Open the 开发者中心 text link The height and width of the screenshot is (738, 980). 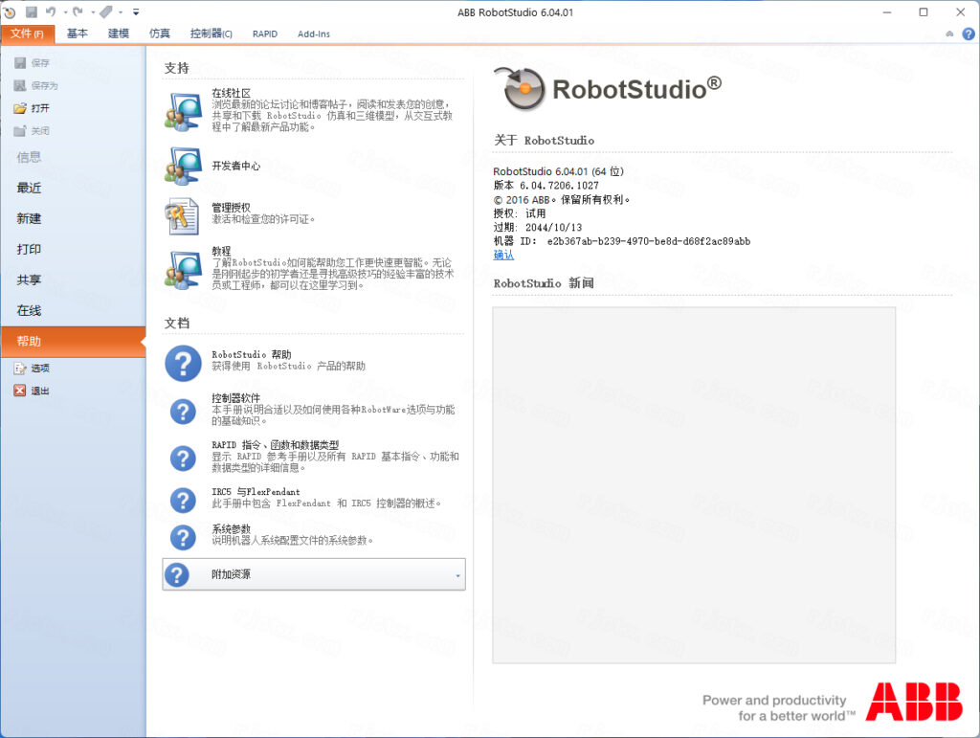235,166
